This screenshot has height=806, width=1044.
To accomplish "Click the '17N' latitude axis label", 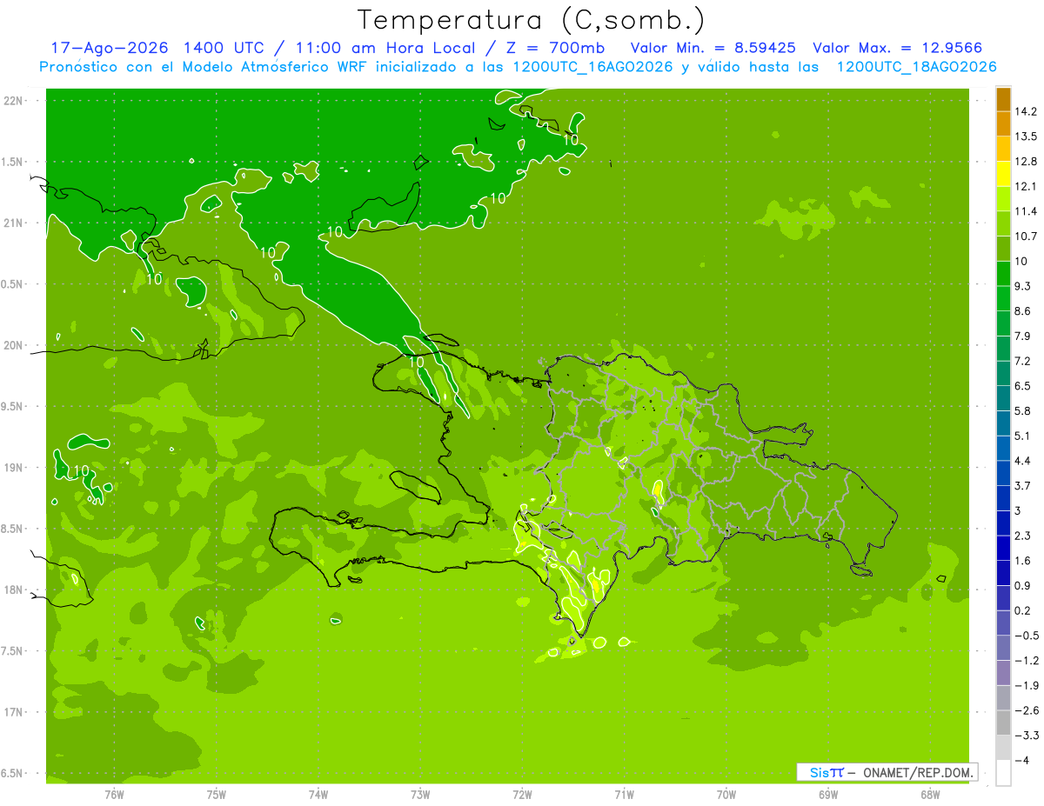I will 14,712.
